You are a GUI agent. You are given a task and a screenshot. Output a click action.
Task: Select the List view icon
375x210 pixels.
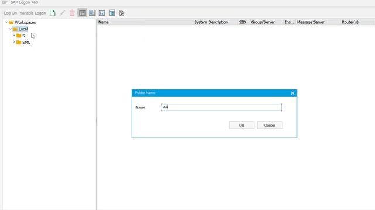click(92, 13)
